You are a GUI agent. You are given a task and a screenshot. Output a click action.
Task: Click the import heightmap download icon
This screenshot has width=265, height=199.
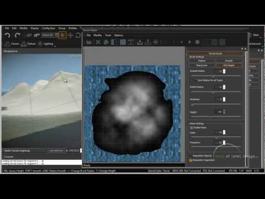[140, 42]
